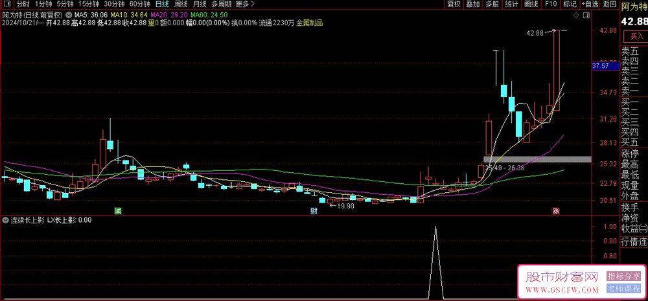Open 连续长上影 indicator dropdown arrow
Screen dimensions: 648x301
pyautogui.click(x=5, y=220)
